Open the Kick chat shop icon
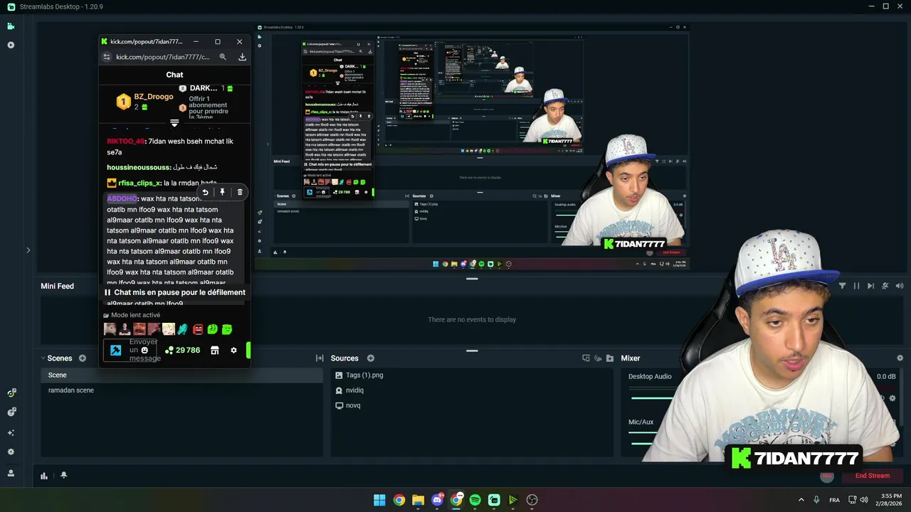Image resolution: width=911 pixels, height=512 pixels. click(x=215, y=351)
